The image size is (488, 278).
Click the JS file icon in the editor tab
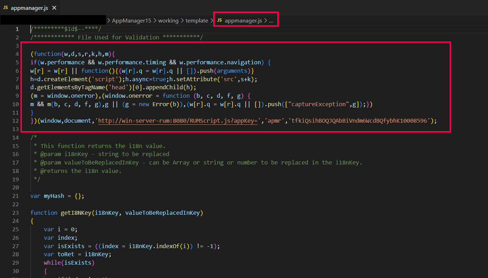click(x=6, y=8)
